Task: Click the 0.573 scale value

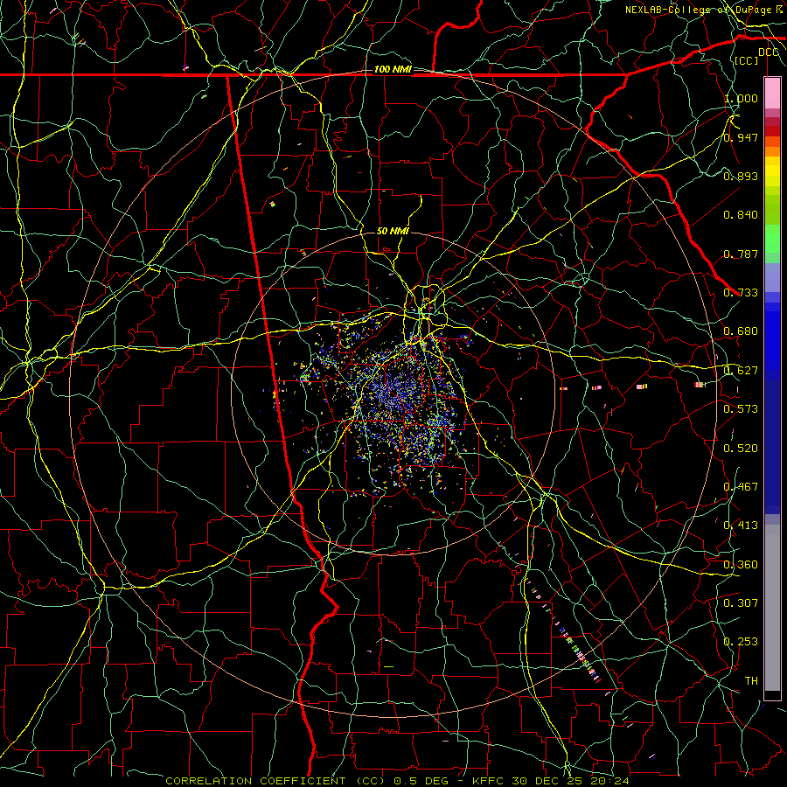Action: (x=741, y=409)
